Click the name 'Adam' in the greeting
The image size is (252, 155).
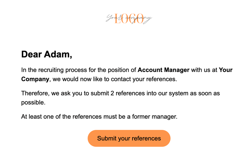pyautogui.click(x=58, y=55)
